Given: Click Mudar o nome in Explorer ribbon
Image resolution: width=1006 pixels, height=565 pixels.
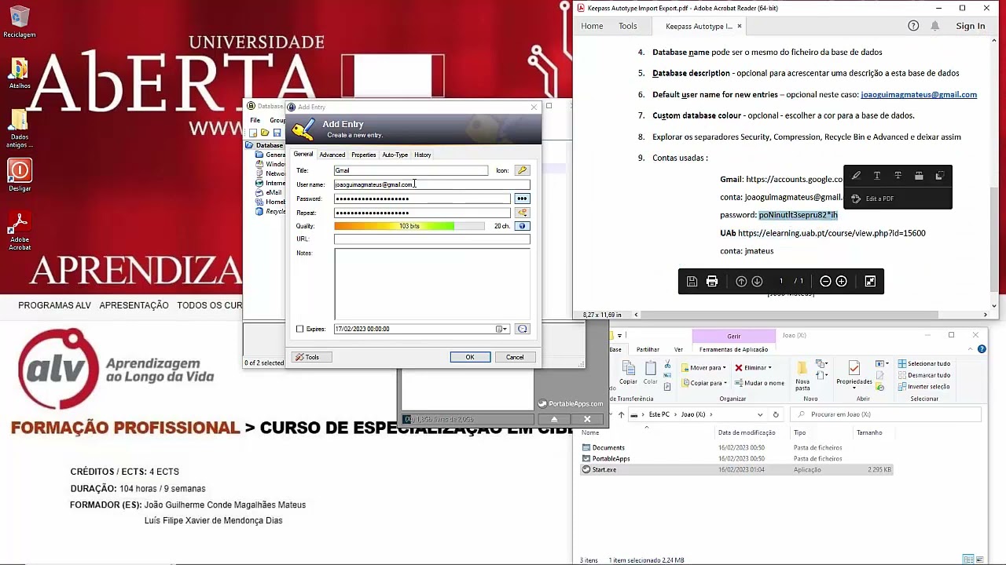Looking at the screenshot, I should [x=758, y=383].
